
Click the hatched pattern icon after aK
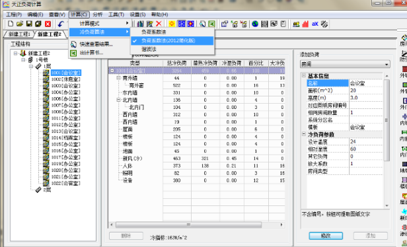324,24
